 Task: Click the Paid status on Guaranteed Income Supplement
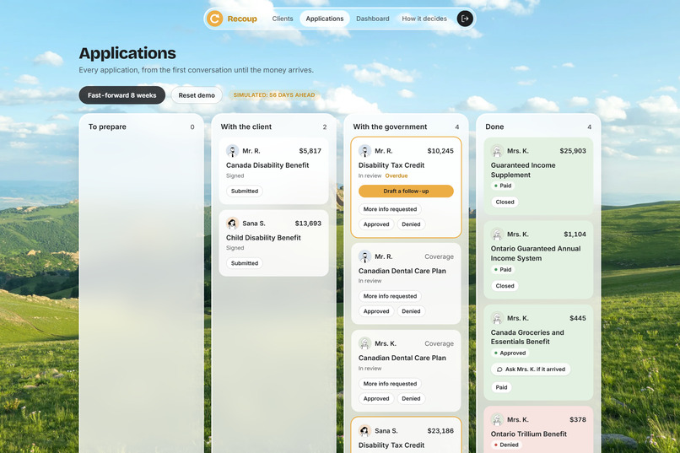[503, 186]
